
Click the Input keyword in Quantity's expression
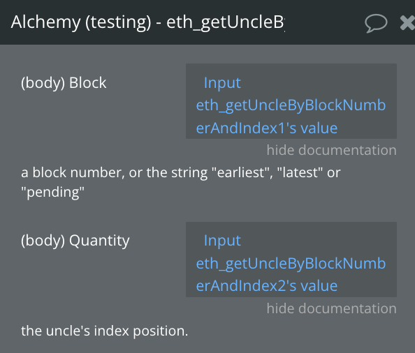pos(222,241)
